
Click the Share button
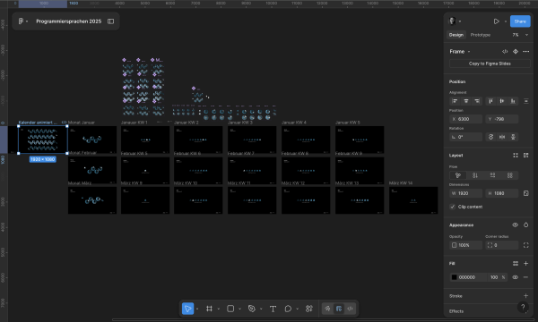pyautogui.click(x=520, y=21)
